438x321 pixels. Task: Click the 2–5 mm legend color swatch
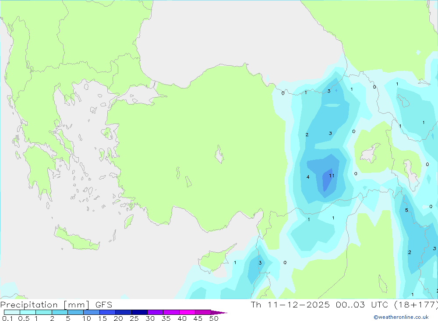(60, 312)
